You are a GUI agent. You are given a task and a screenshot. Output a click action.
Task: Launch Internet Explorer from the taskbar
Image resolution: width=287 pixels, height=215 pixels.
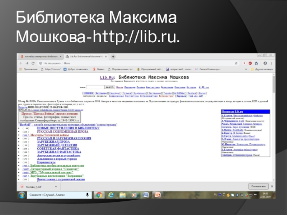point(111,195)
